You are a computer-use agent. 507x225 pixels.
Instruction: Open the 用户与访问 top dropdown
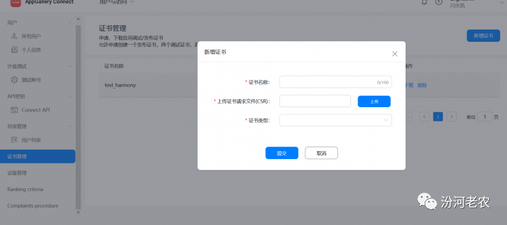[117, 2]
